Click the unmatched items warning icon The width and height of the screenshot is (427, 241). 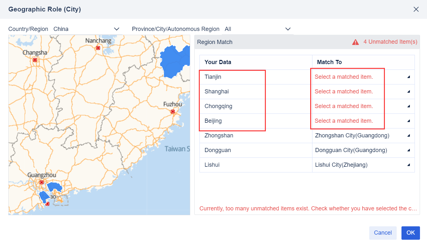[356, 42]
